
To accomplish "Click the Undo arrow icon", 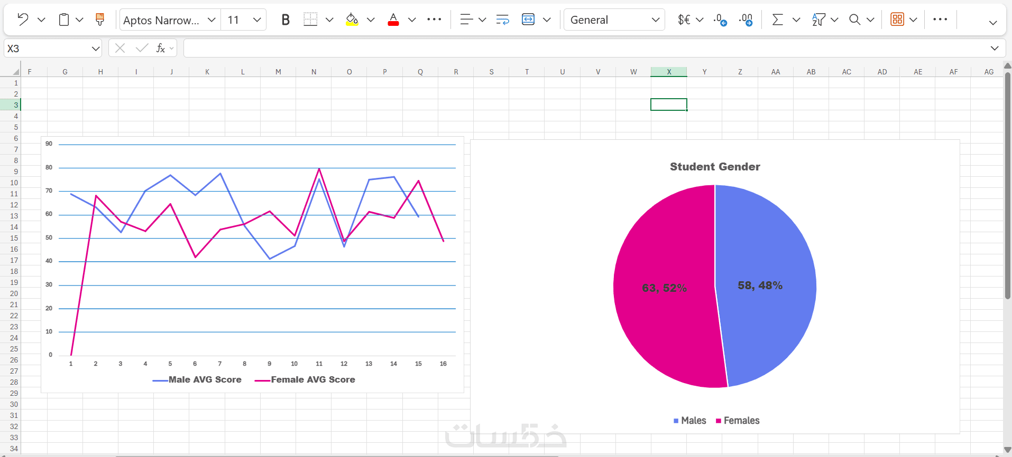I will coord(23,20).
